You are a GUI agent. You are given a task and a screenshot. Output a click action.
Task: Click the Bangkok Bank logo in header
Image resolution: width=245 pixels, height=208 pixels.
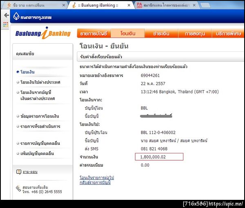click(32, 17)
